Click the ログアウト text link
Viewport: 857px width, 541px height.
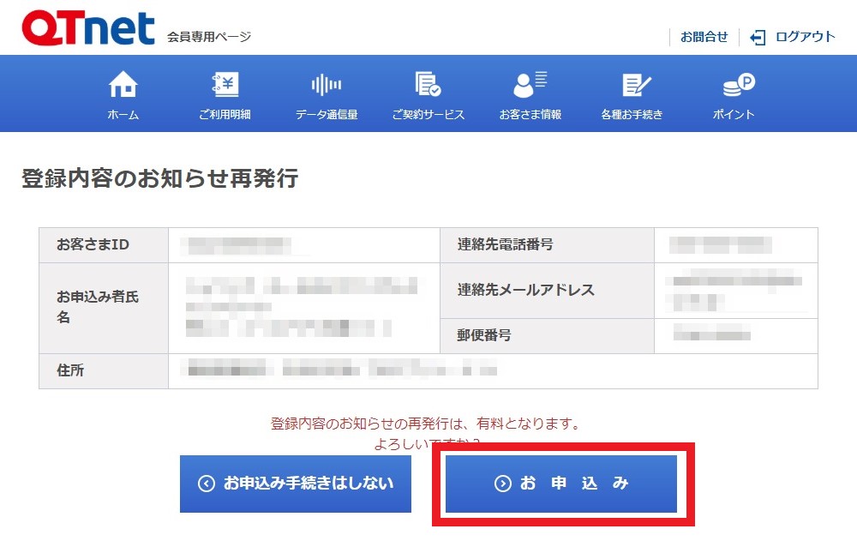coord(805,37)
